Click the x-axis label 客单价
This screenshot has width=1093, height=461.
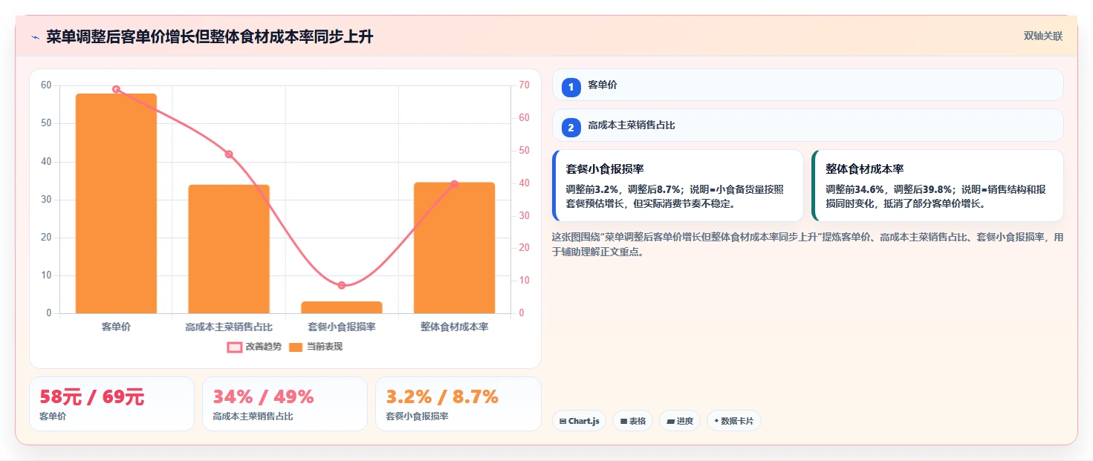point(116,327)
